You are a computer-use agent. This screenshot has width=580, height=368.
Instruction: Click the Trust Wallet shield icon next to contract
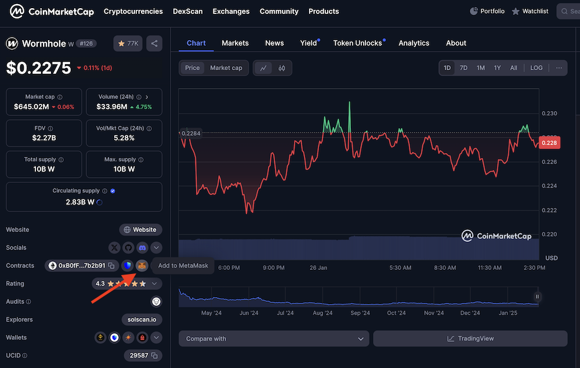coord(127,265)
